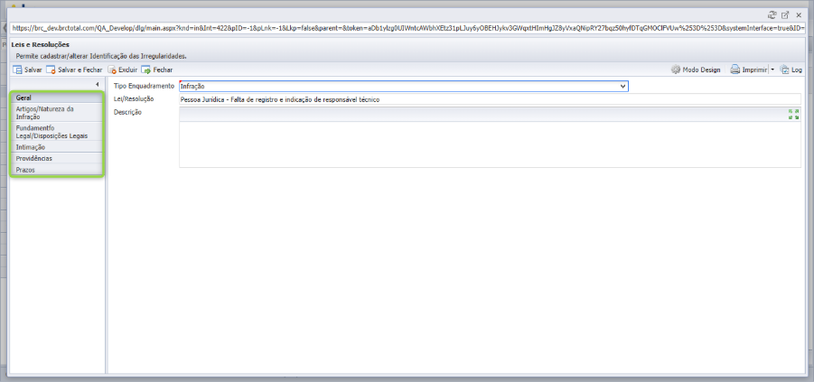Viewport: 814px width, 382px height.
Task: Collapse the left sidebar panel arrow
Action: tap(97, 84)
